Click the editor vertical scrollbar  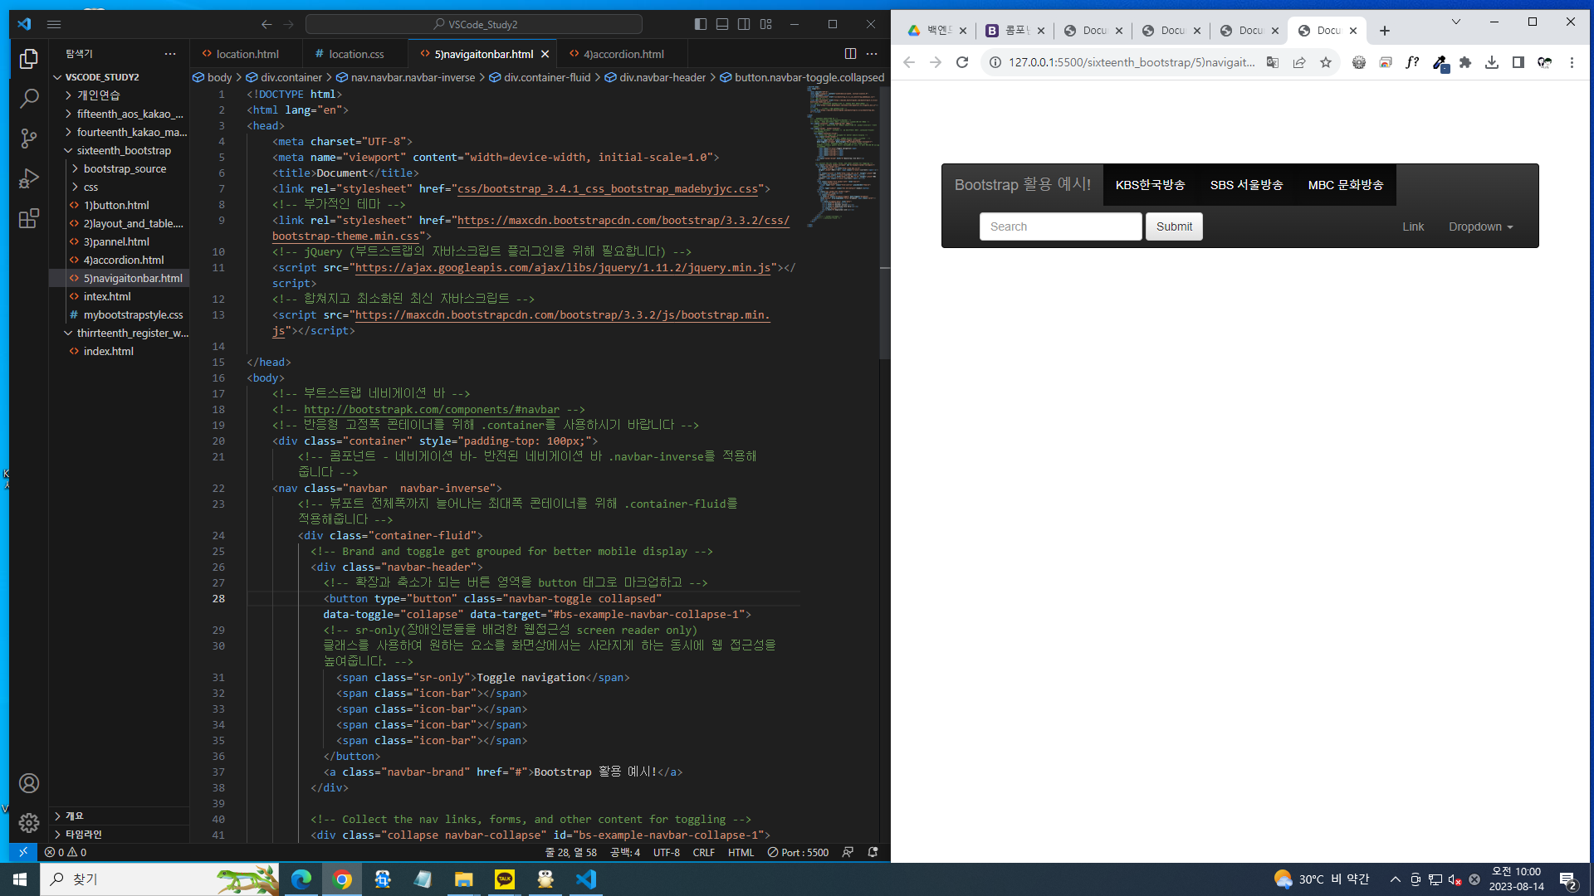click(885, 224)
